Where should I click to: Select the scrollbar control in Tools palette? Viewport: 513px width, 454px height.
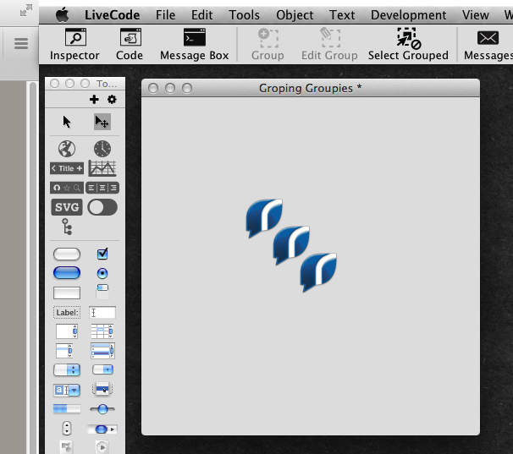102,429
